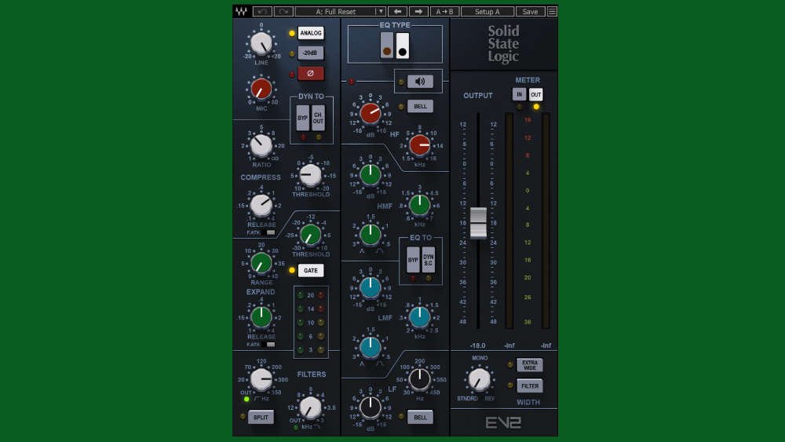Toggle the LF BELL button
785x442 pixels.
[x=420, y=417]
